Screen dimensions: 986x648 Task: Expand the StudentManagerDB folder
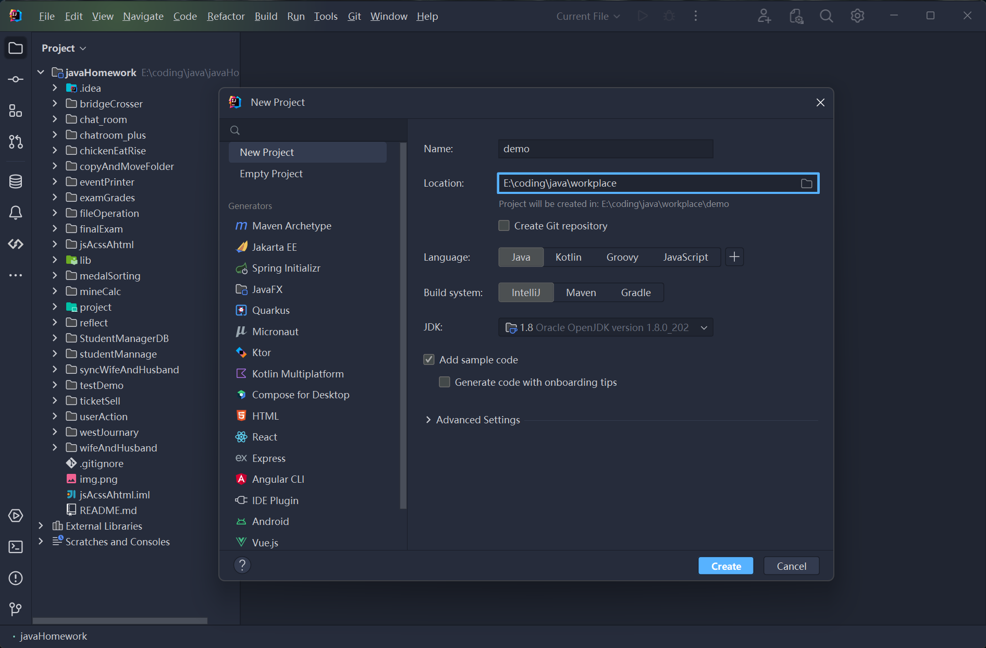[x=55, y=338]
